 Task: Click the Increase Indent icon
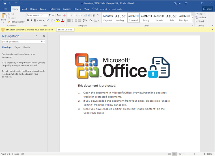pos(89,15)
